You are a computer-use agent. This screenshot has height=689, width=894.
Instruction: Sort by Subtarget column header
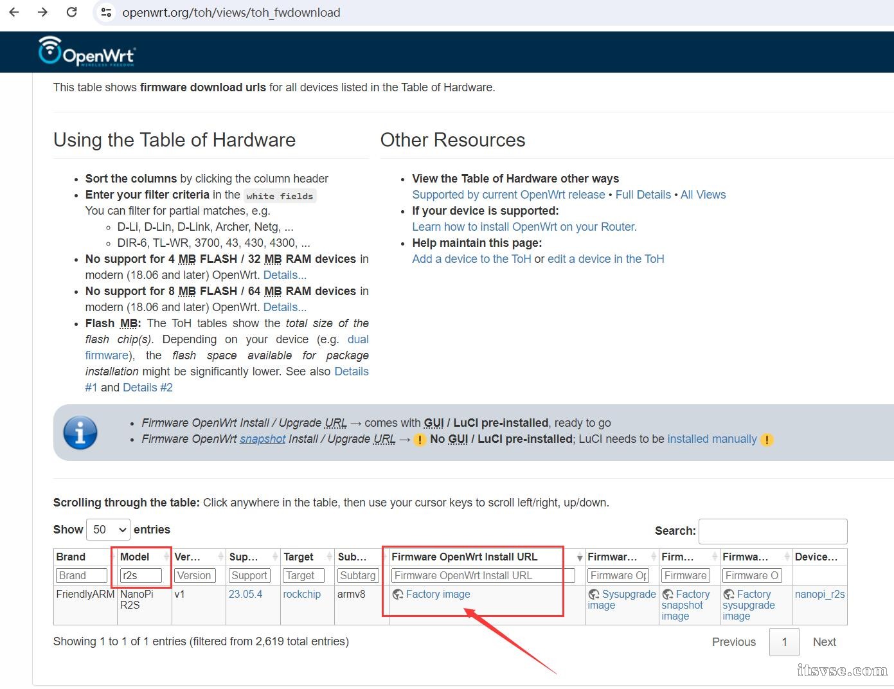(362, 557)
